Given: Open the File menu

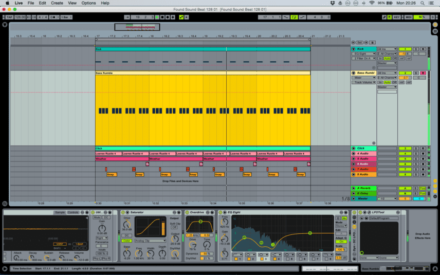Looking at the screenshot, I should point(31,3).
